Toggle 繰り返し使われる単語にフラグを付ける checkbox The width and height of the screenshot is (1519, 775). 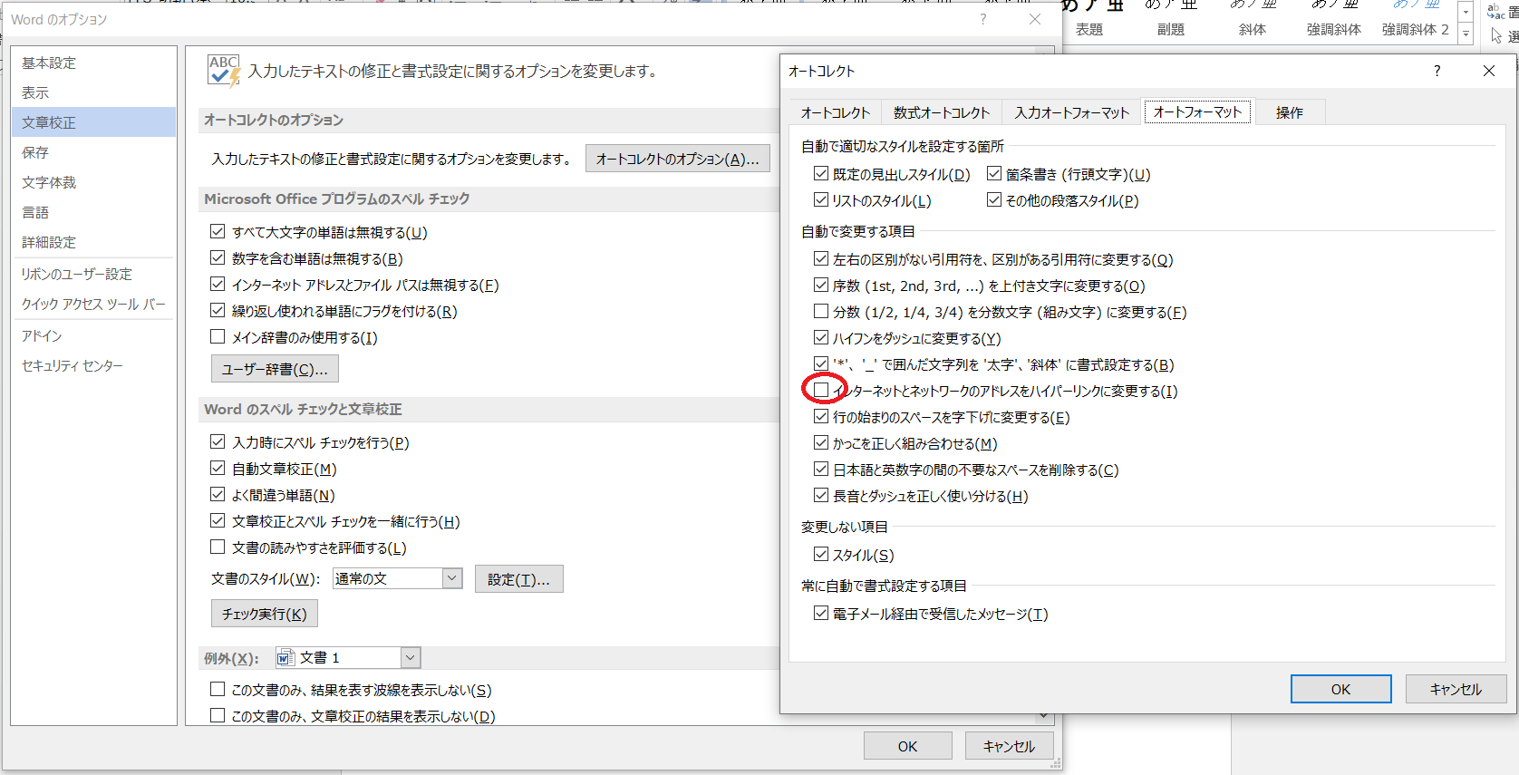tap(218, 311)
